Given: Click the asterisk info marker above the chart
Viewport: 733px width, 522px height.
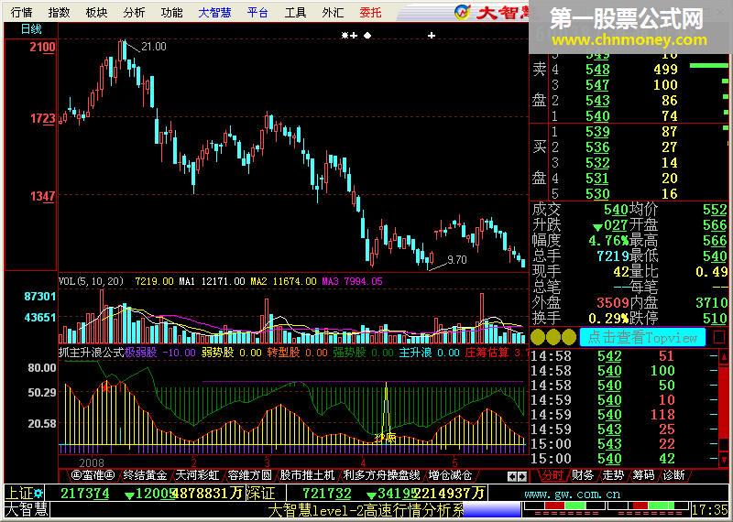Looking at the screenshot, I should (345, 35).
